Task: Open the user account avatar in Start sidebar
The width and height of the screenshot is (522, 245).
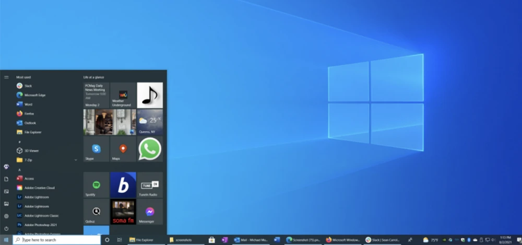Action: coord(6,167)
